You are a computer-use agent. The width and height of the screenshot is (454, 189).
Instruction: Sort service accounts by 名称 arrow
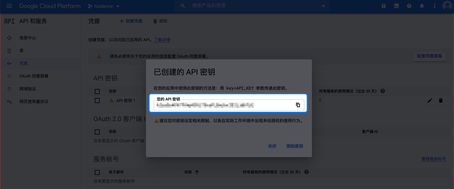pyautogui.click(x=197, y=172)
